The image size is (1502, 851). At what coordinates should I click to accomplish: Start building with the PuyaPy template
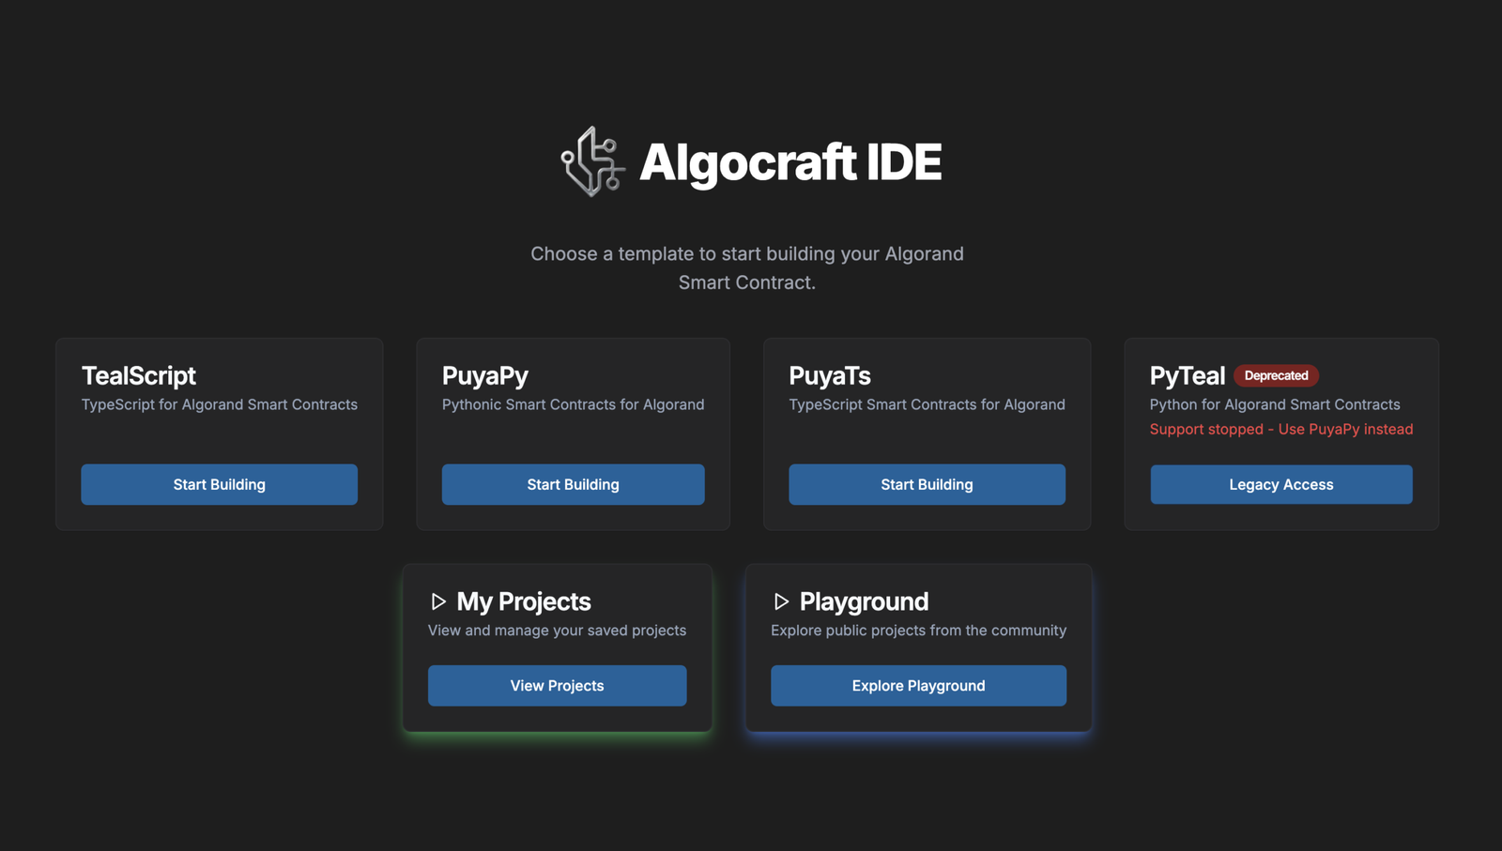pyautogui.click(x=573, y=484)
